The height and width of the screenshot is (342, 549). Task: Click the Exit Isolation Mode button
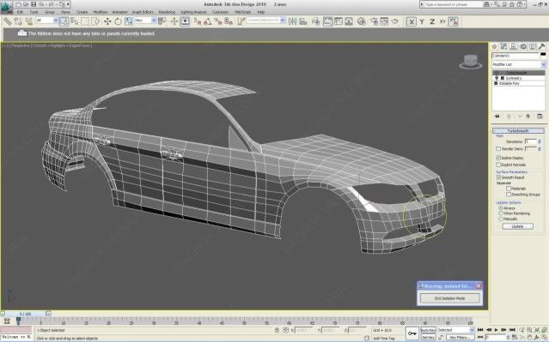pos(450,298)
